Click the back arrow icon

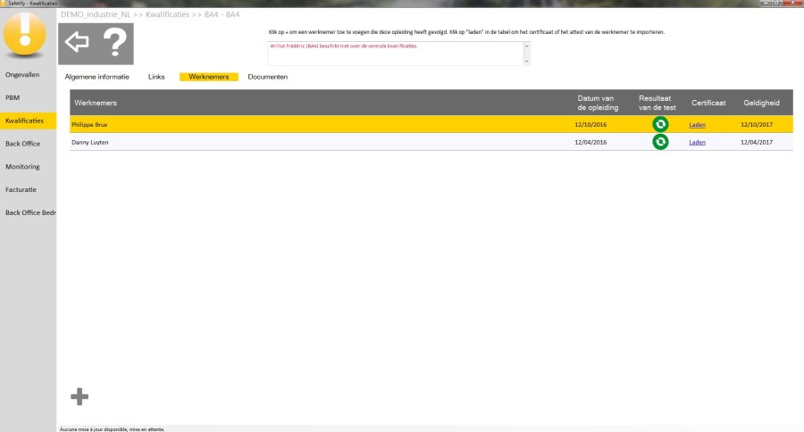78,42
